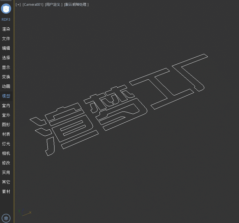The image size is (239, 223).
Task: Click the 显示 menu item
Action: click(6, 67)
